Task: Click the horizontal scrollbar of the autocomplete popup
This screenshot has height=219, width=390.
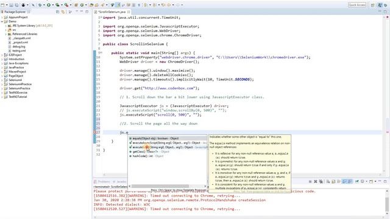Action: pos(160,186)
